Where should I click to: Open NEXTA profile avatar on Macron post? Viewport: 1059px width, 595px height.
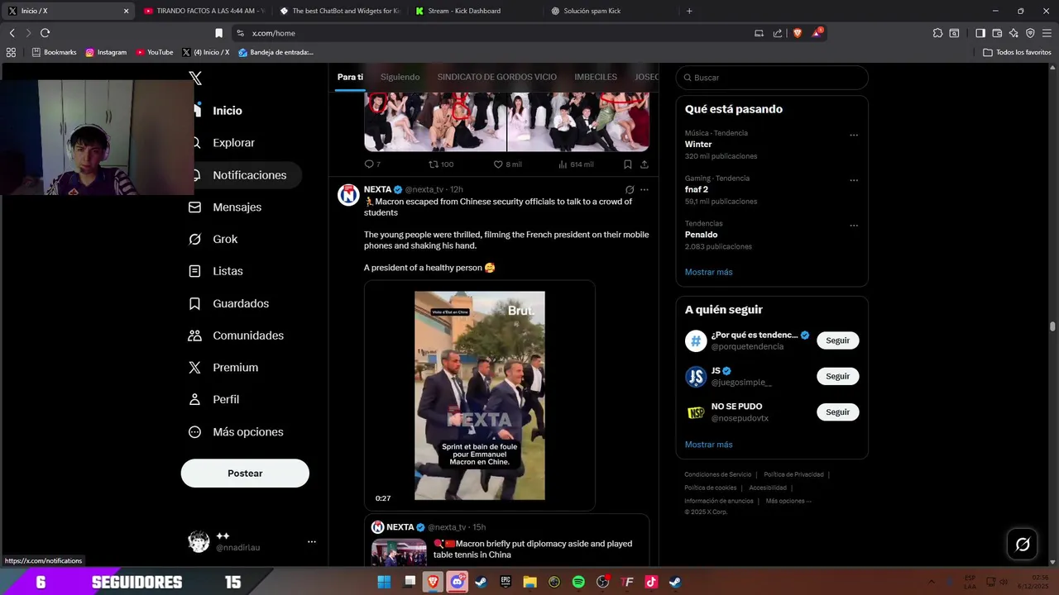(x=348, y=195)
